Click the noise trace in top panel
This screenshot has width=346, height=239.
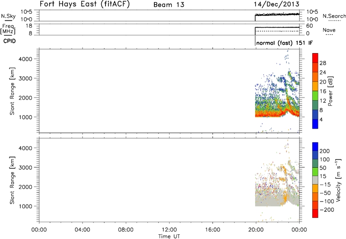[x=277, y=15]
